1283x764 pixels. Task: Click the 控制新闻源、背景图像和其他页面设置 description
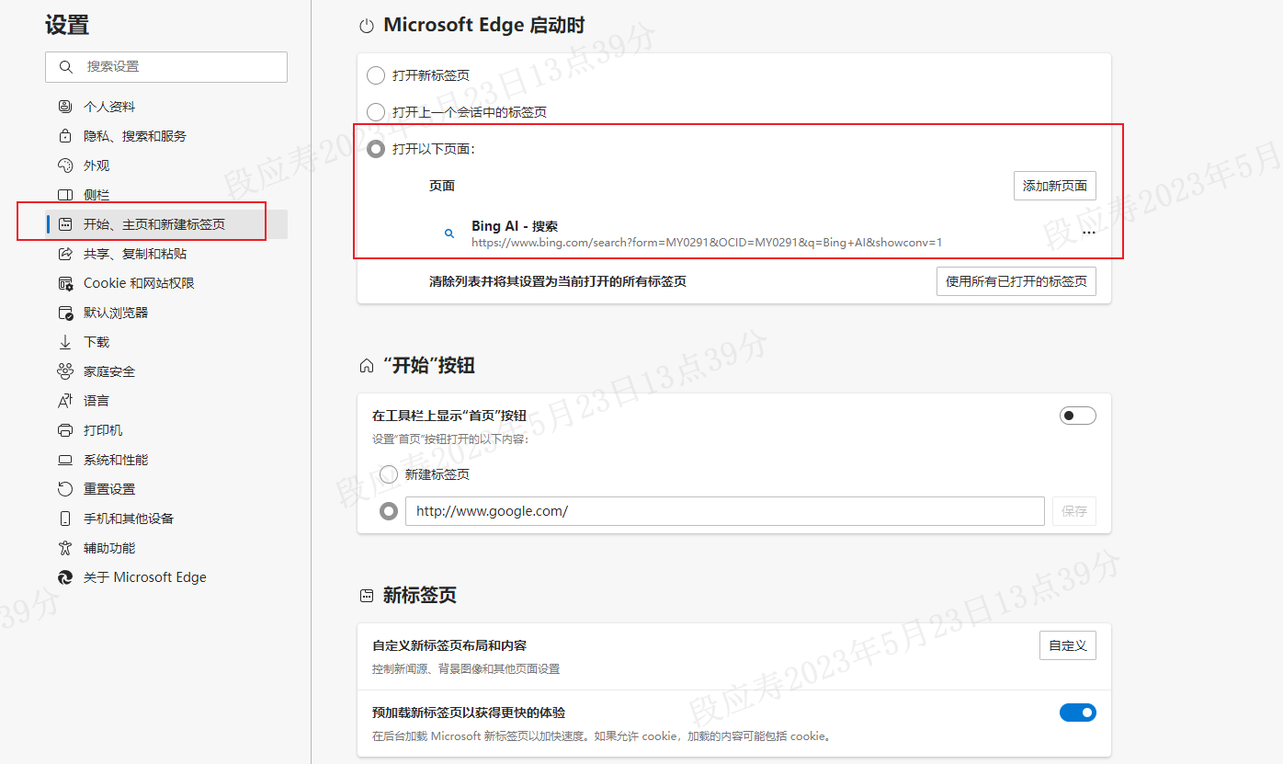pyautogui.click(x=466, y=668)
